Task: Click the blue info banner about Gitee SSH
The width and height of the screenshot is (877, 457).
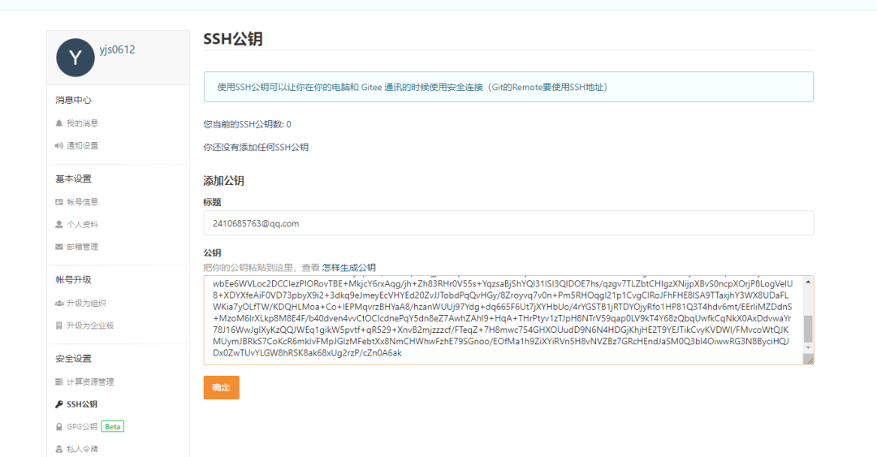Action: click(x=508, y=87)
